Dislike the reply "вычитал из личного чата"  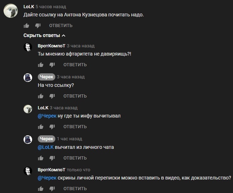coord(52,157)
